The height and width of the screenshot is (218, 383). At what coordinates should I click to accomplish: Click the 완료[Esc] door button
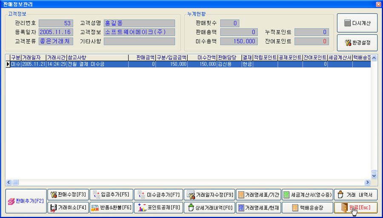click(356, 207)
